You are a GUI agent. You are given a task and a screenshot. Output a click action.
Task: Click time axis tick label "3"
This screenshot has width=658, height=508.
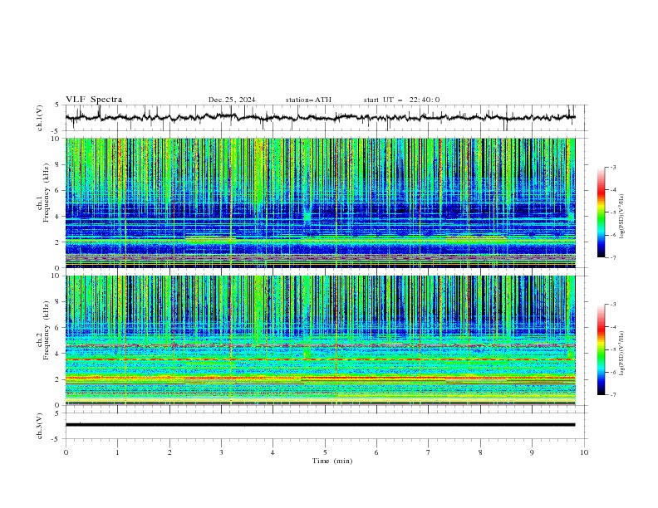coord(221,452)
